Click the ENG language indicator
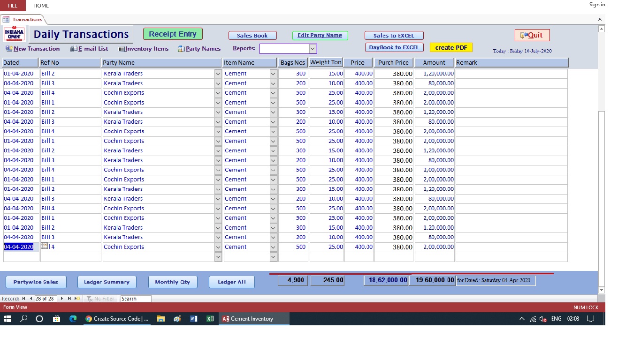Viewport: 641px width, 360px height. tap(556, 319)
